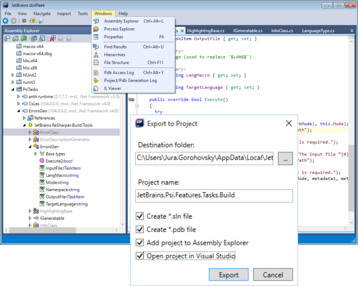The width and height of the screenshot is (358, 286).
Task: Uncheck the Create *.sln file checkbox
Action: [x=140, y=216]
